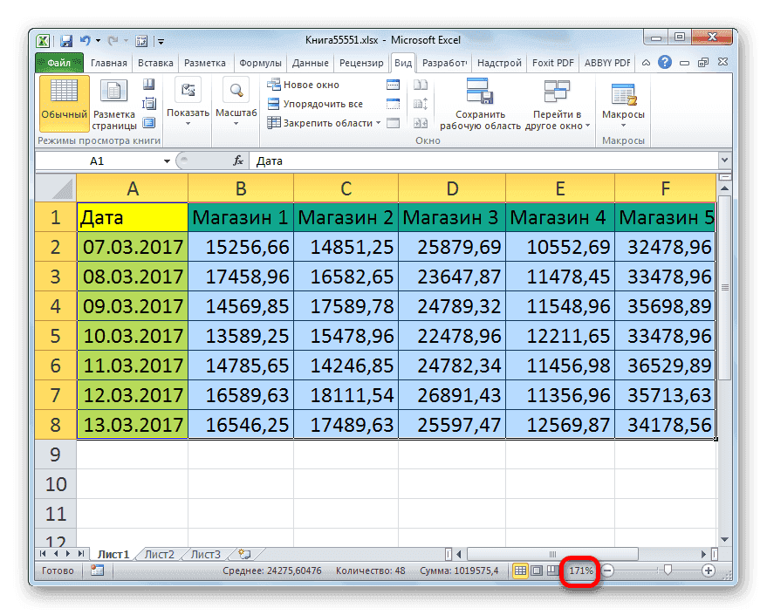This screenshot has height=615, width=767.
Task: Select the «Лист2» sheet tab
Action: tap(157, 553)
